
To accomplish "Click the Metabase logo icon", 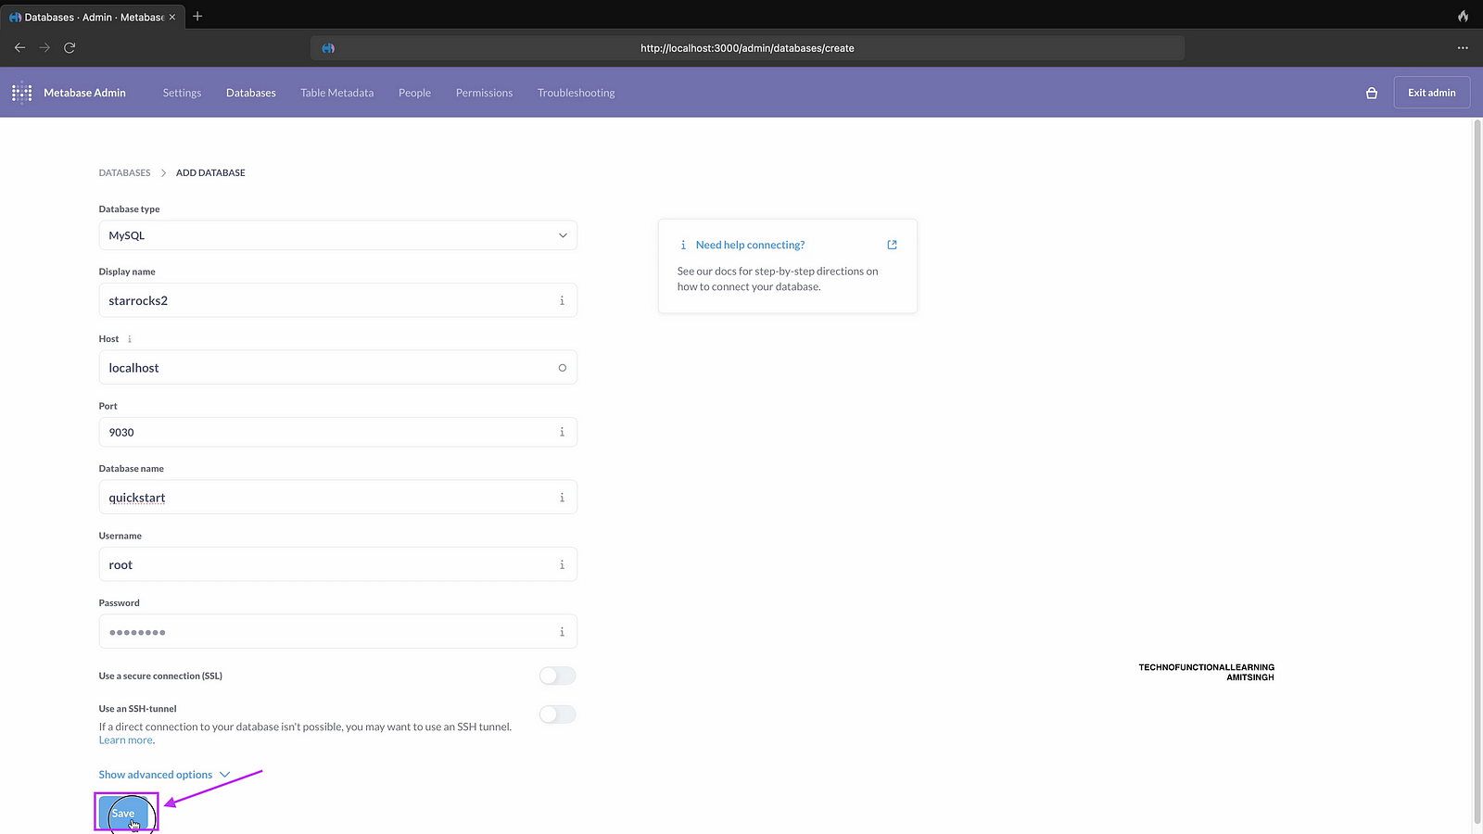I will 21,93.
